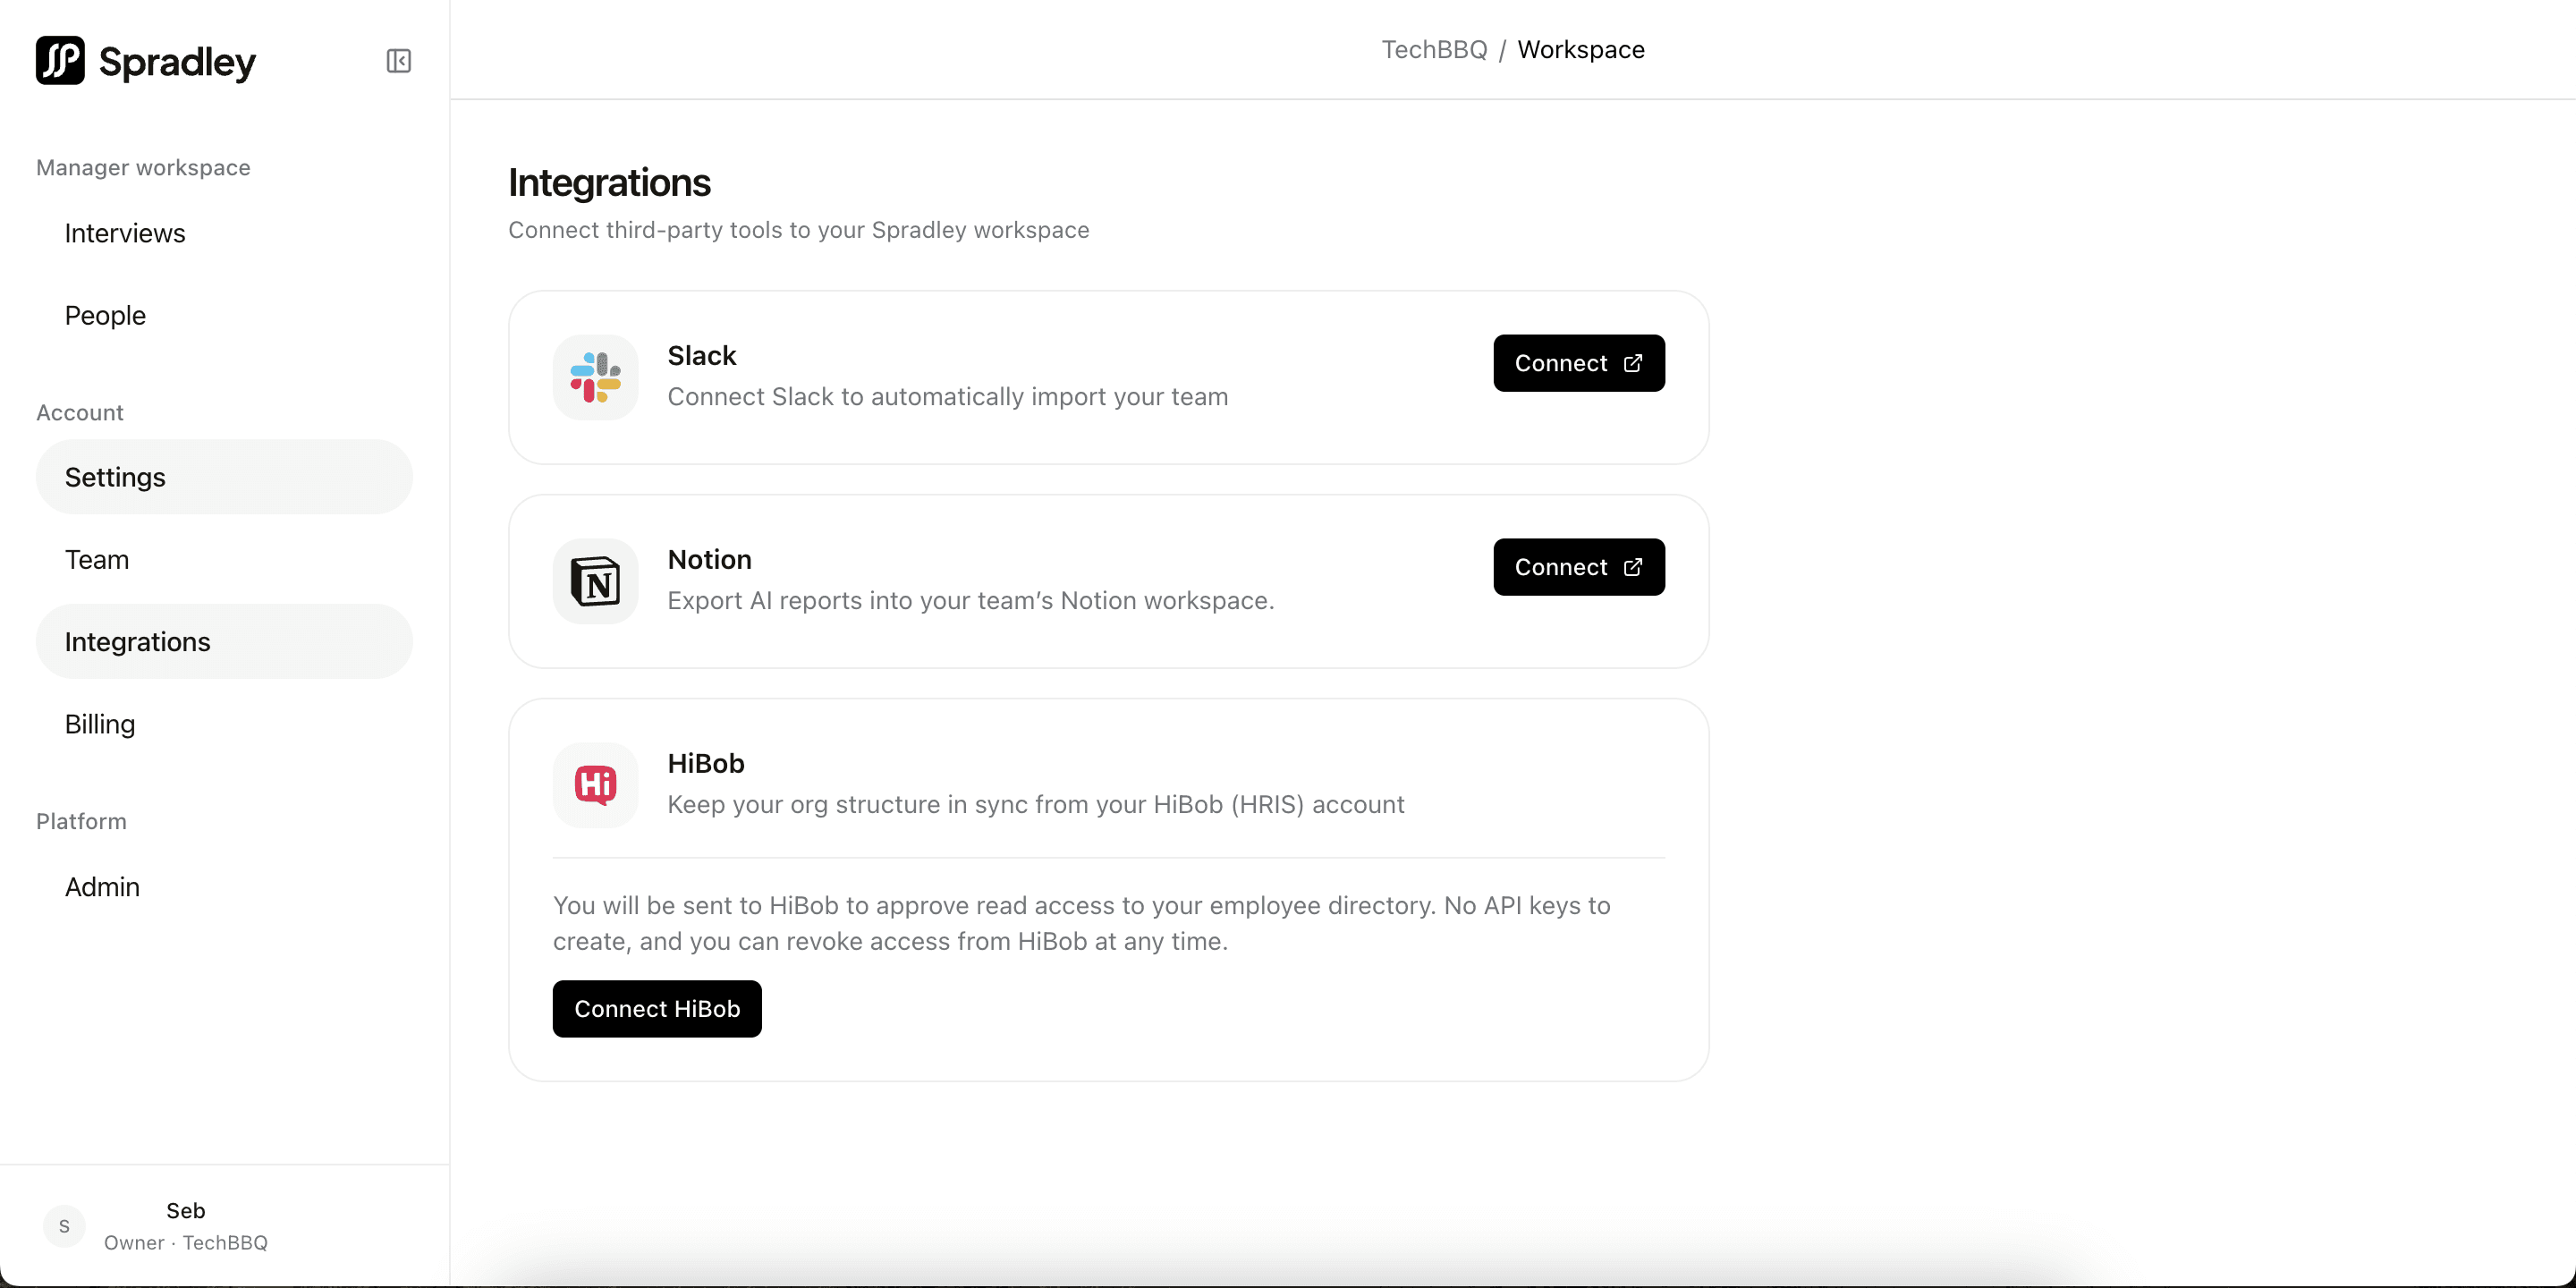Click 'Owner · TechBBQ' under Seb
The width and height of the screenshot is (2576, 1288).
click(x=186, y=1243)
